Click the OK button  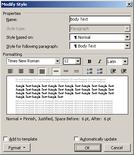click(88, 148)
